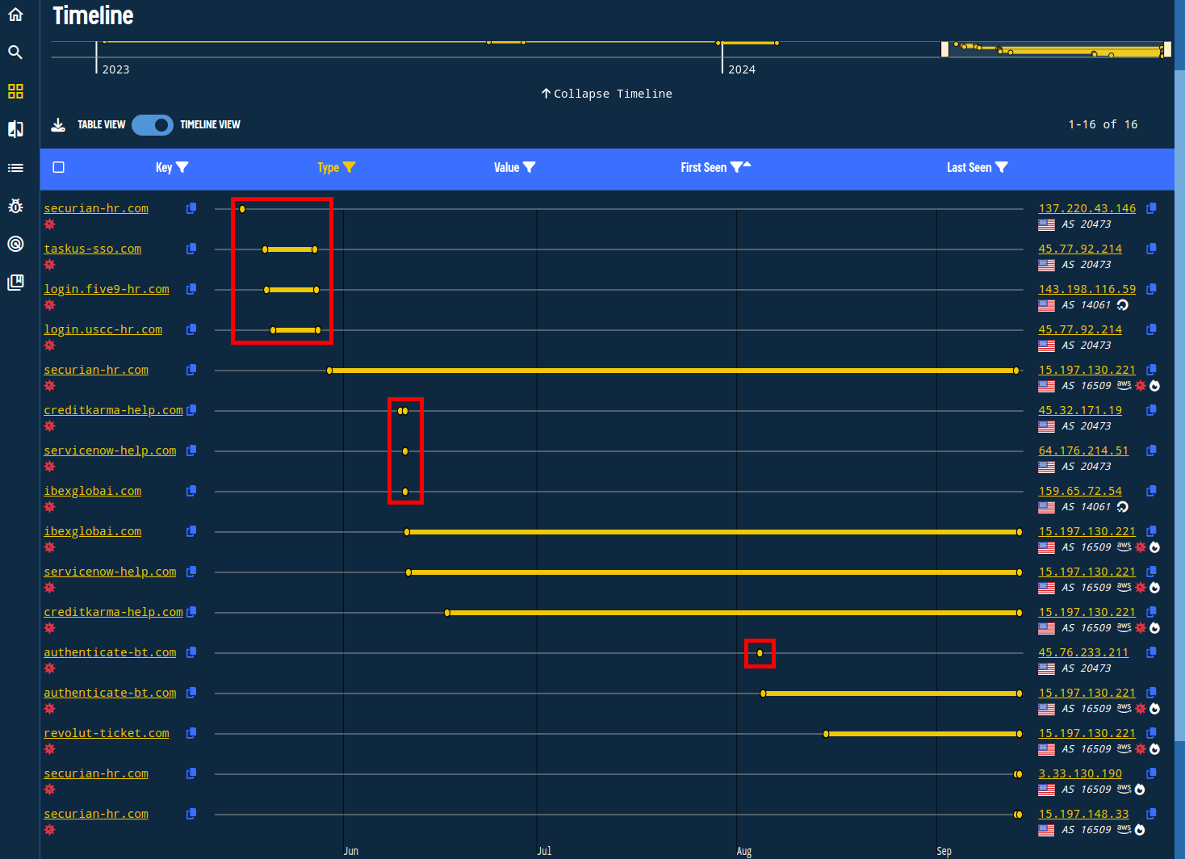The height and width of the screenshot is (859, 1185).
Task: Click timeline bar for revolut-ticket.com
Action: (x=923, y=734)
